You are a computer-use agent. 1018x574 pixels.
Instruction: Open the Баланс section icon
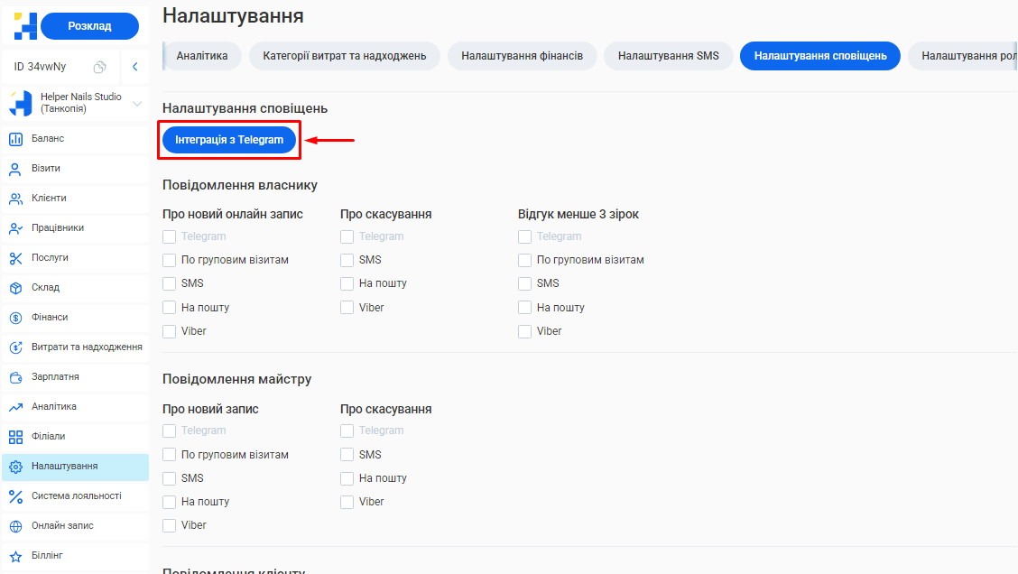(x=15, y=139)
